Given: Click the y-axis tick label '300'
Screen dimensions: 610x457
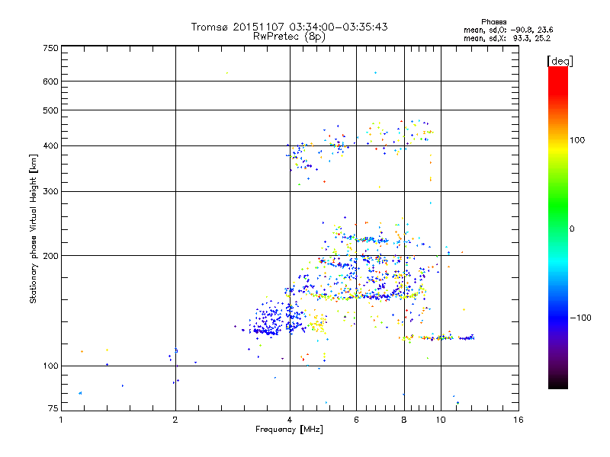Looking at the screenshot, I should click(x=51, y=192).
